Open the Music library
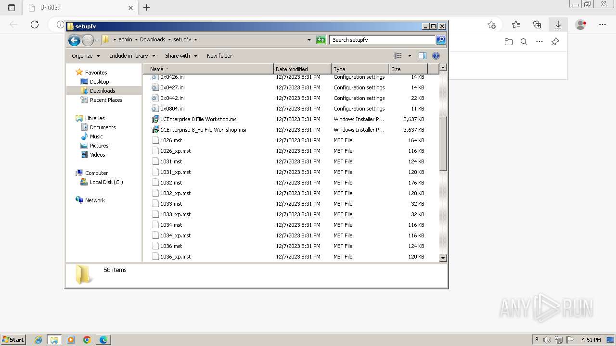 point(96,136)
